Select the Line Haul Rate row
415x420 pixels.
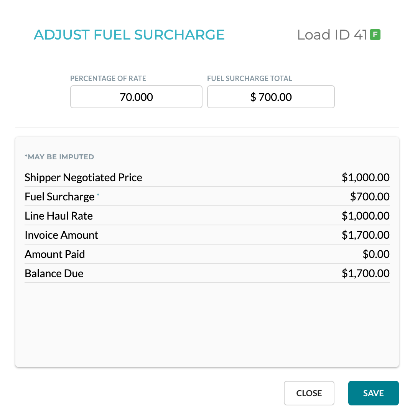click(x=58, y=215)
